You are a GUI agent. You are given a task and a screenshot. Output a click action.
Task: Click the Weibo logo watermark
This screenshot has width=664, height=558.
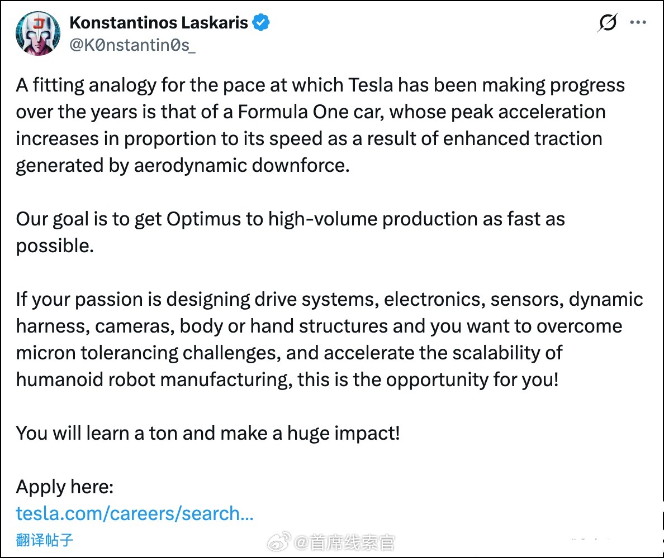(278, 540)
